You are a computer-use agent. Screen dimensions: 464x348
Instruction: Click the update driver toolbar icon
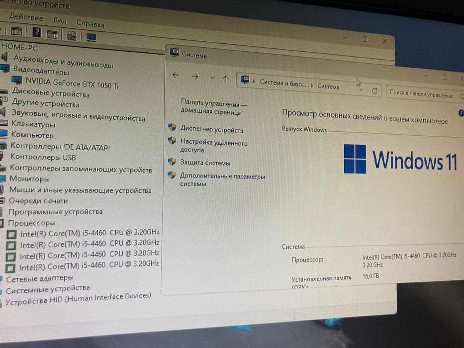(x=71, y=36)
